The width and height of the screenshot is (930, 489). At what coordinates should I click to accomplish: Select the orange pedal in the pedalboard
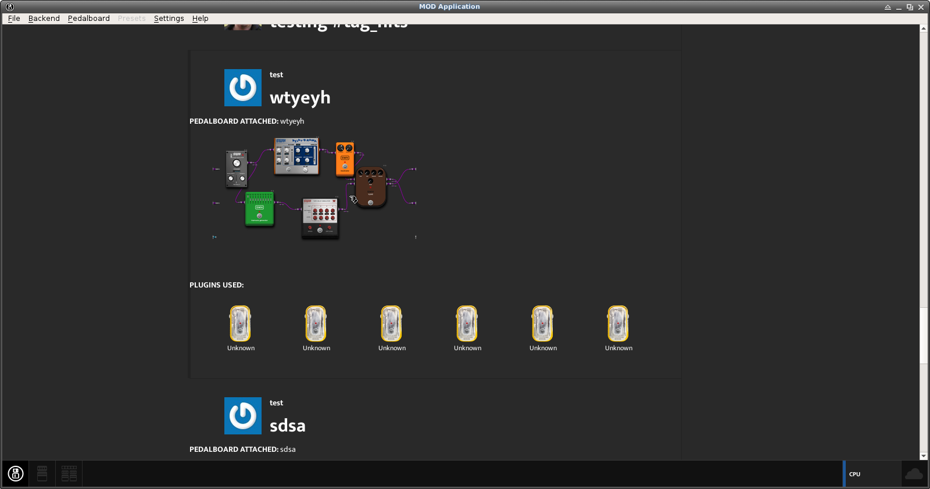point(345,159)
